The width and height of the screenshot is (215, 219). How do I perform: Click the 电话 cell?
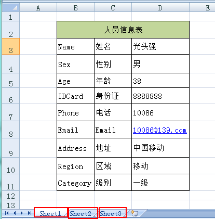113,112
